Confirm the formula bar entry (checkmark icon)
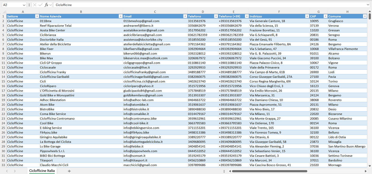 [40, 5]
